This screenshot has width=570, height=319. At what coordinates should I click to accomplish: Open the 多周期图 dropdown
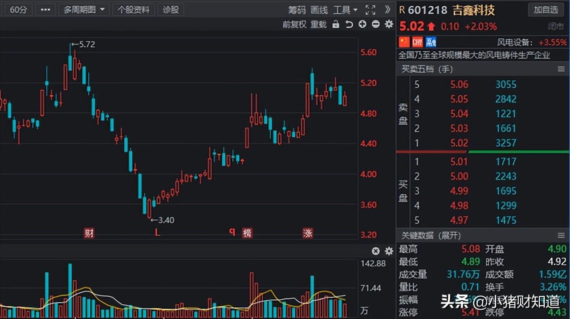[x=84, y=9]
